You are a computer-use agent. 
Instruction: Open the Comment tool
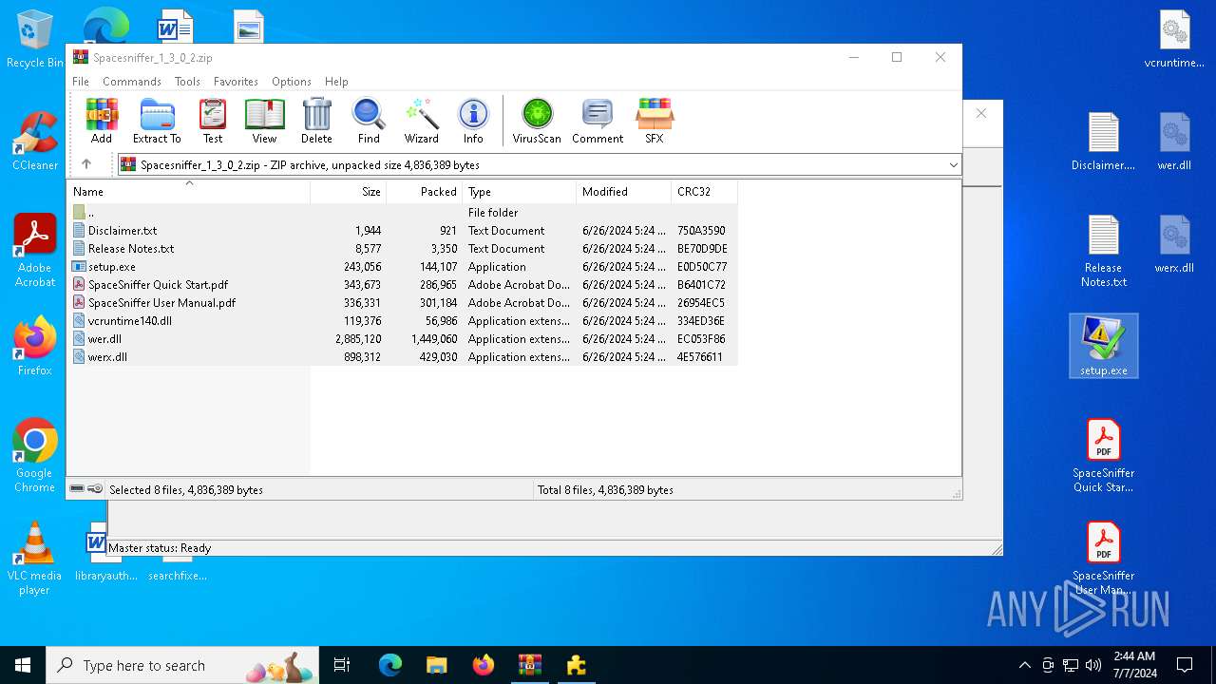pos(598,121)
